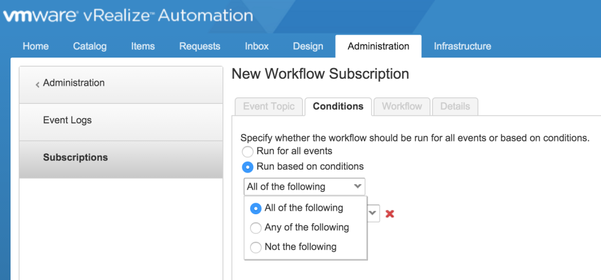Screen dimensions: 601x280
Task: Select Subscriptions in the sidebar
Action: click(x=121, y=159)
